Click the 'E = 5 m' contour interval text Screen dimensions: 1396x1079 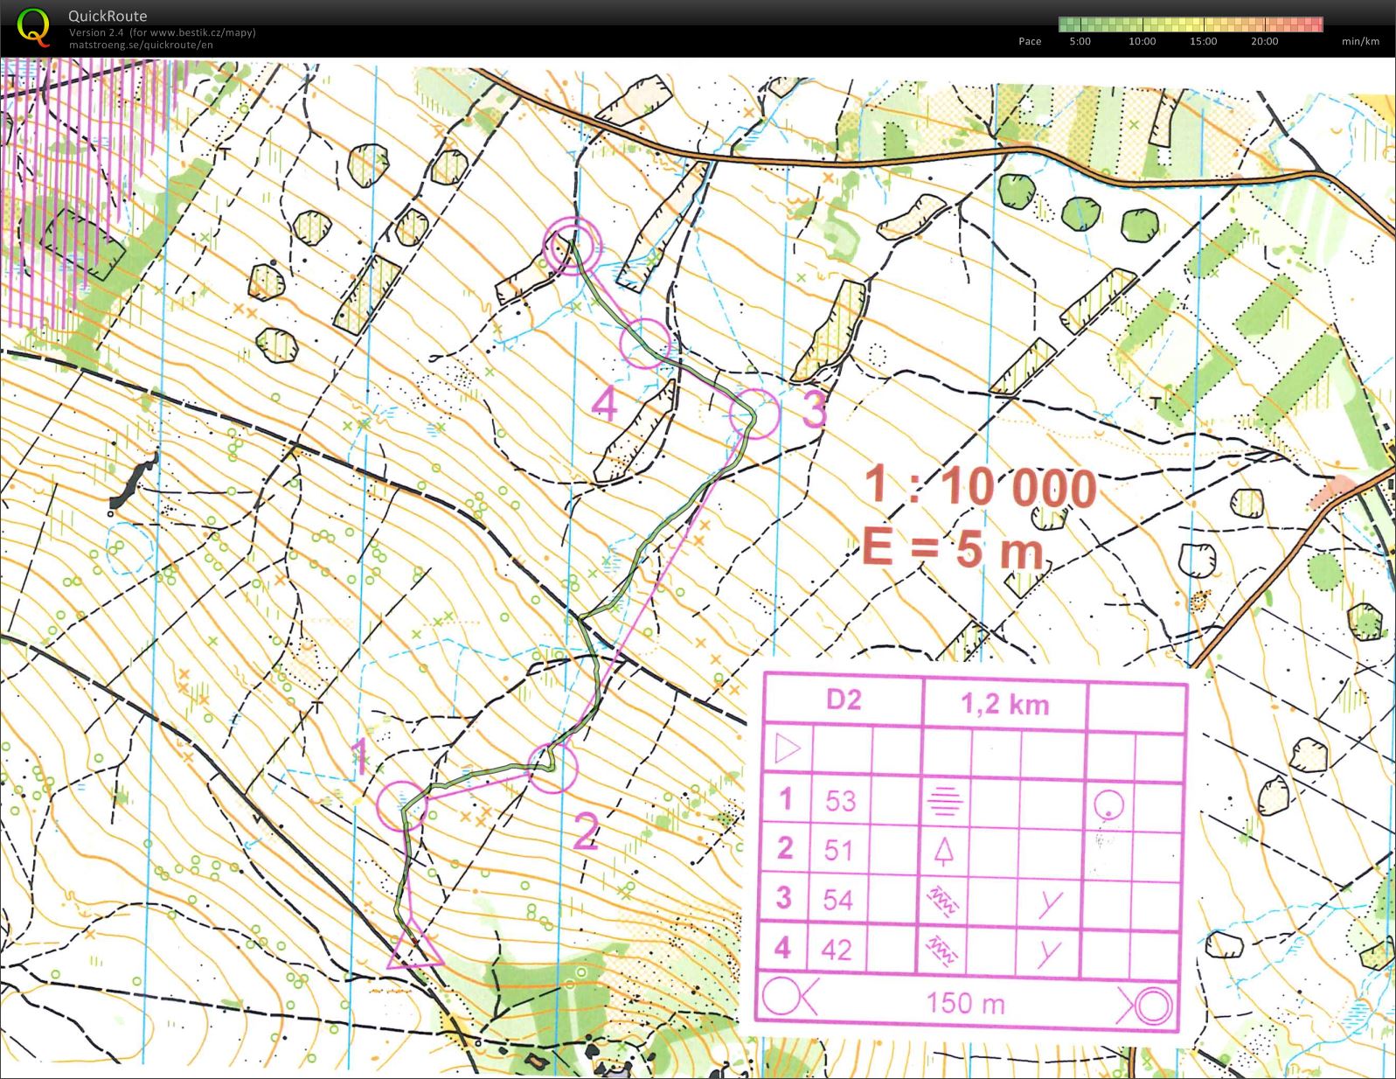pyautogui.click(x=954, y=546)
